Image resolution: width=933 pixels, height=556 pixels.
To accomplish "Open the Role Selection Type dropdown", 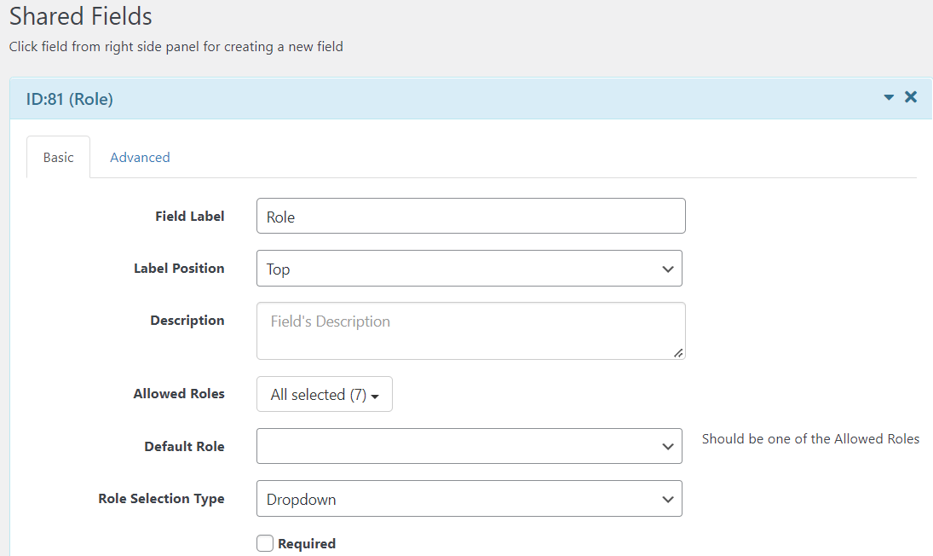I will tap(469, 498).
